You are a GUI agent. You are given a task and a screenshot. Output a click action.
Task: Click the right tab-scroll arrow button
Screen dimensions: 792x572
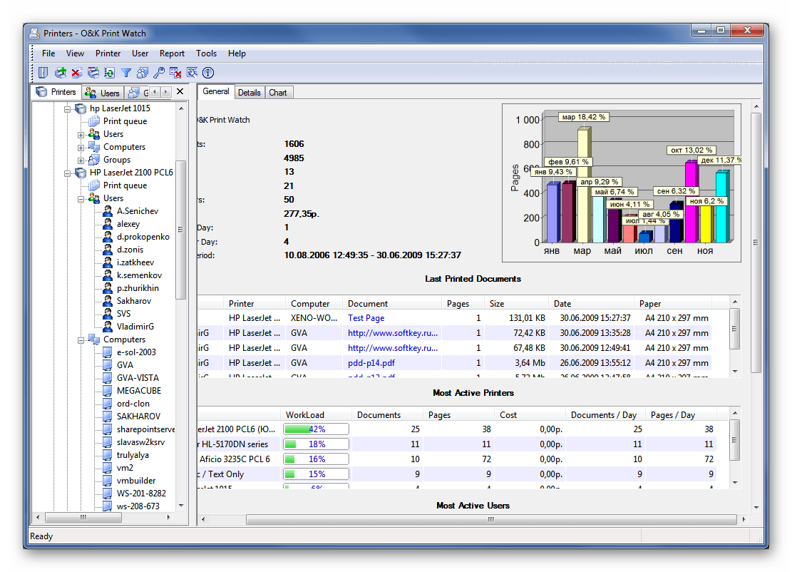pyautogui.click(x=165, y=92)
